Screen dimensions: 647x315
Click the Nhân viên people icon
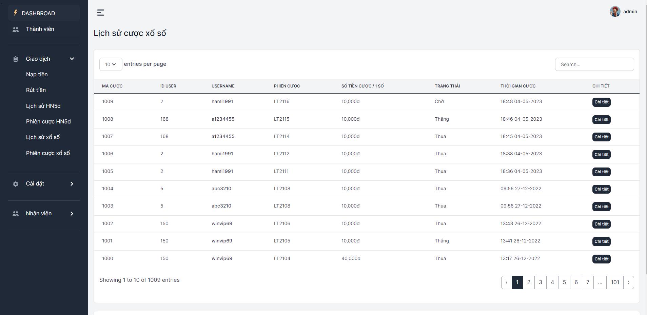(16, 214)
